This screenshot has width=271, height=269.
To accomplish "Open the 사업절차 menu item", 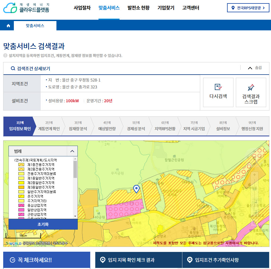I will coord(82,8).
